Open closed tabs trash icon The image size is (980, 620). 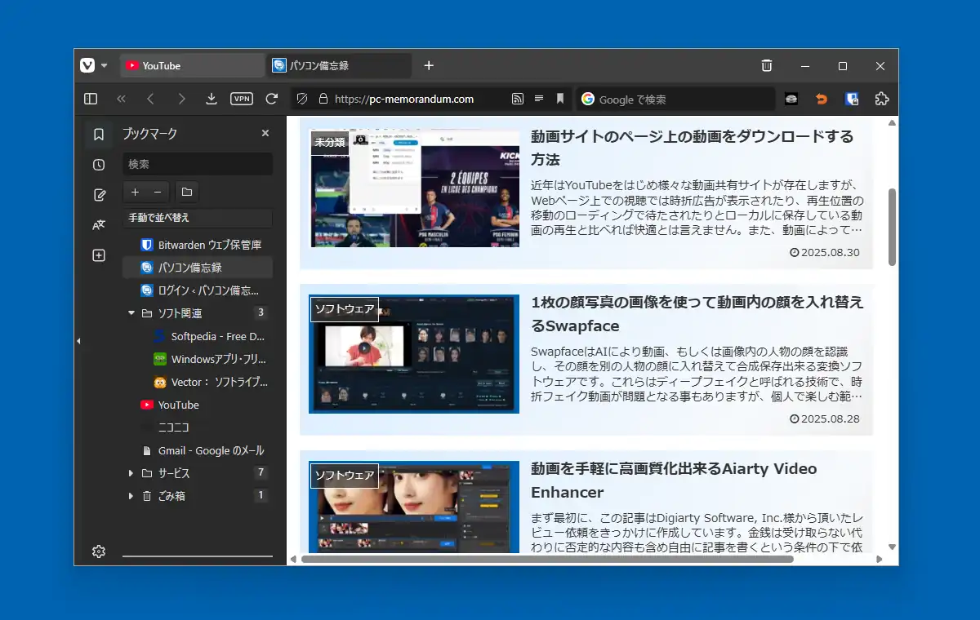point(766,65)
